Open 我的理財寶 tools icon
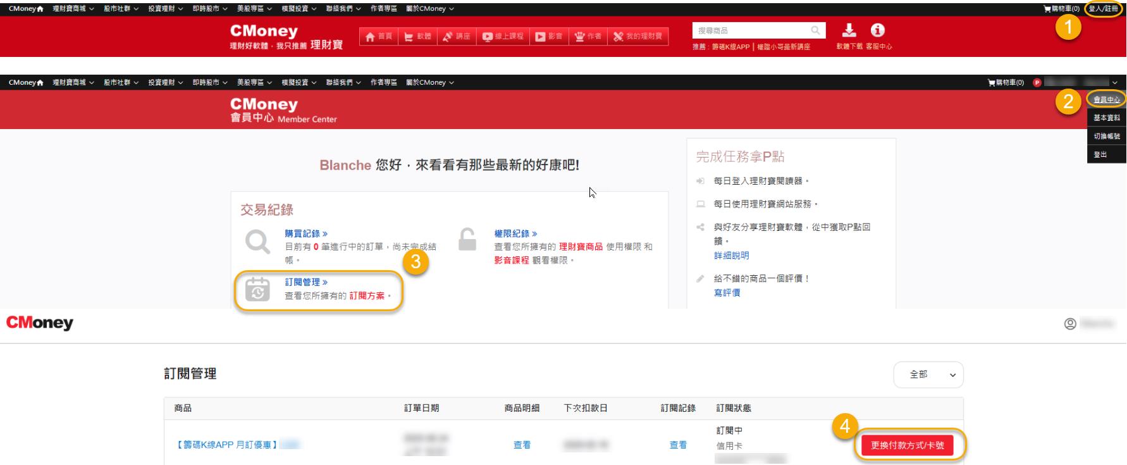This screenshot has height=465, width=1127. tap(619, 37)
